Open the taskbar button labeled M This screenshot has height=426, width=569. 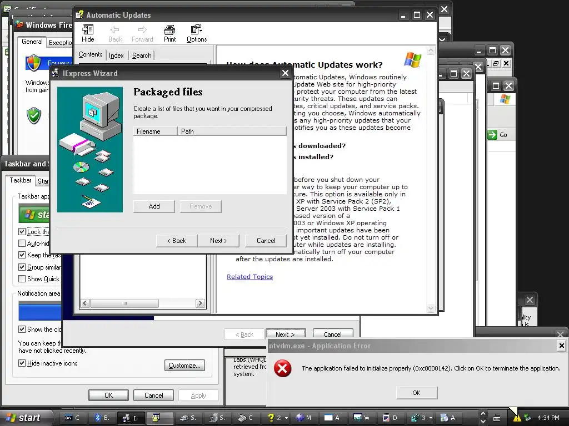[x=303, y=418]
